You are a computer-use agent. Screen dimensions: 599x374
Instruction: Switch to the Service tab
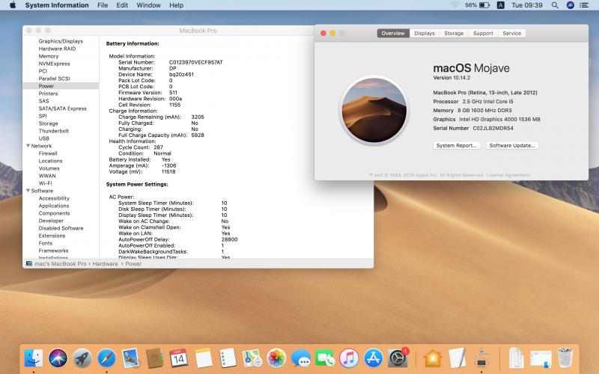pyautogui.click(x=512, y=33)
